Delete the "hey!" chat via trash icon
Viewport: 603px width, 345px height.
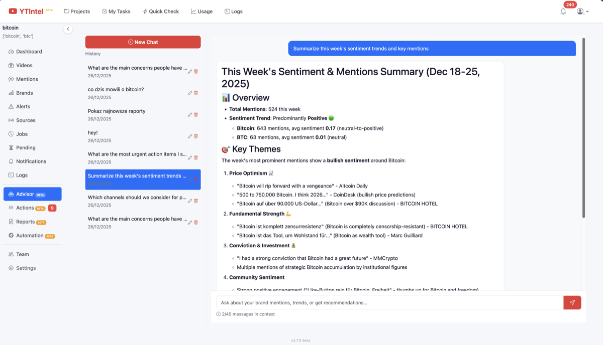pos(196,136)
